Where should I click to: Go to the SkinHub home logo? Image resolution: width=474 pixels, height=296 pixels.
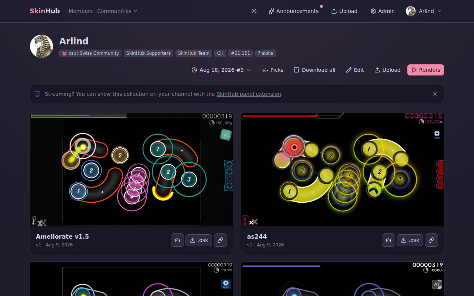click(x=45, y=11)
